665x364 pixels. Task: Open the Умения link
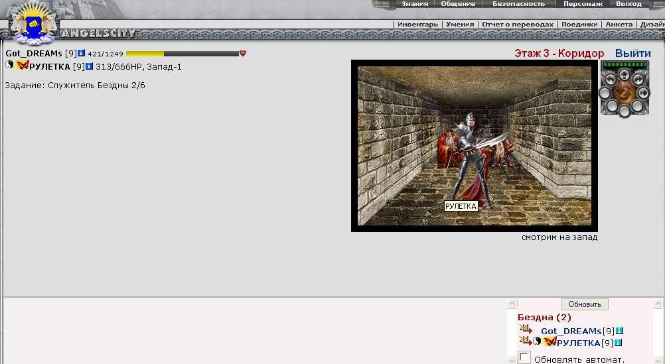460,25
